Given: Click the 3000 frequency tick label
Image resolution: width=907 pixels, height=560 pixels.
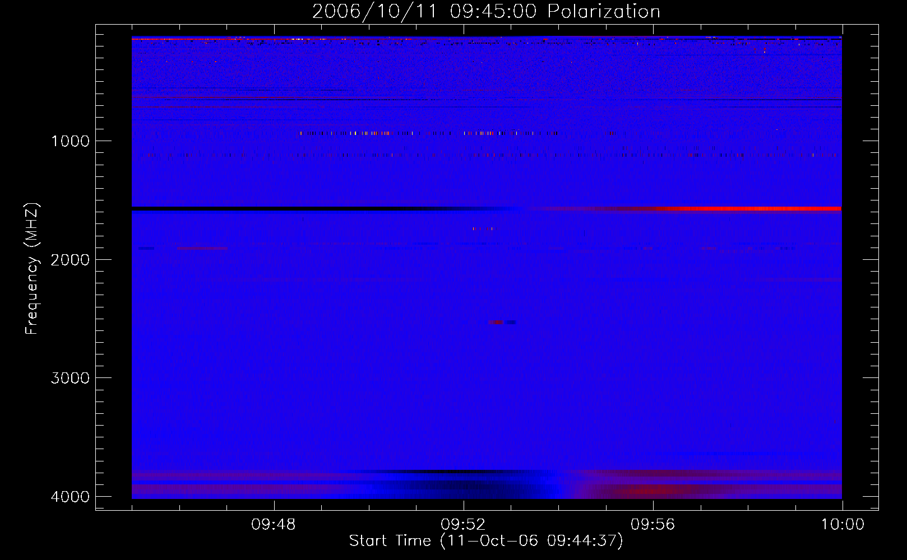Looking at the screenshot, I should tap(70, 378).
